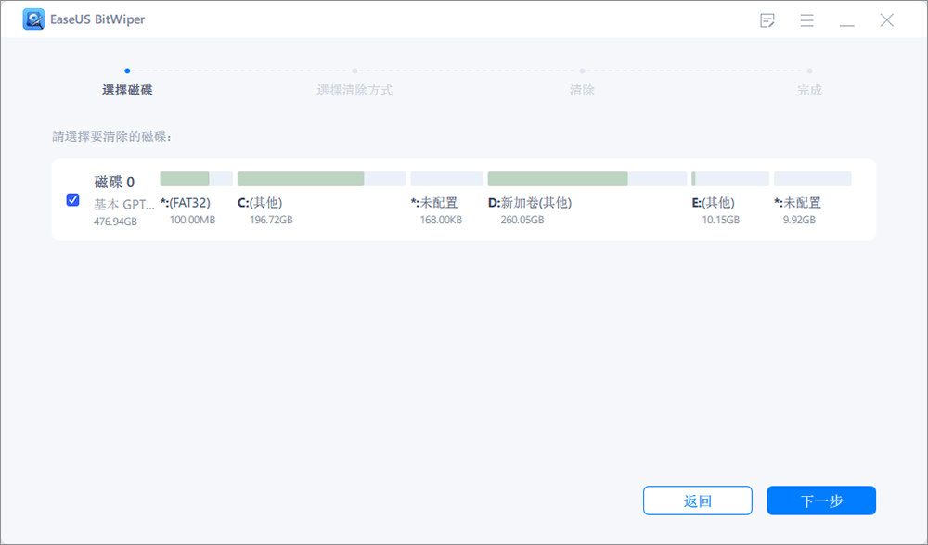928x545 pixels.
Task: Click the 476.94GB total disk size
Action: 115,222
